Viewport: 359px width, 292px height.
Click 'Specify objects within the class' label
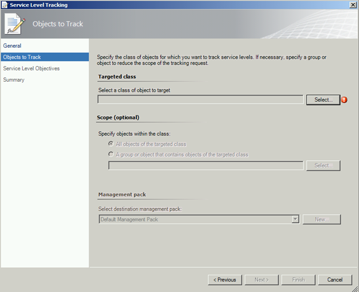click(x=135, y=134)
